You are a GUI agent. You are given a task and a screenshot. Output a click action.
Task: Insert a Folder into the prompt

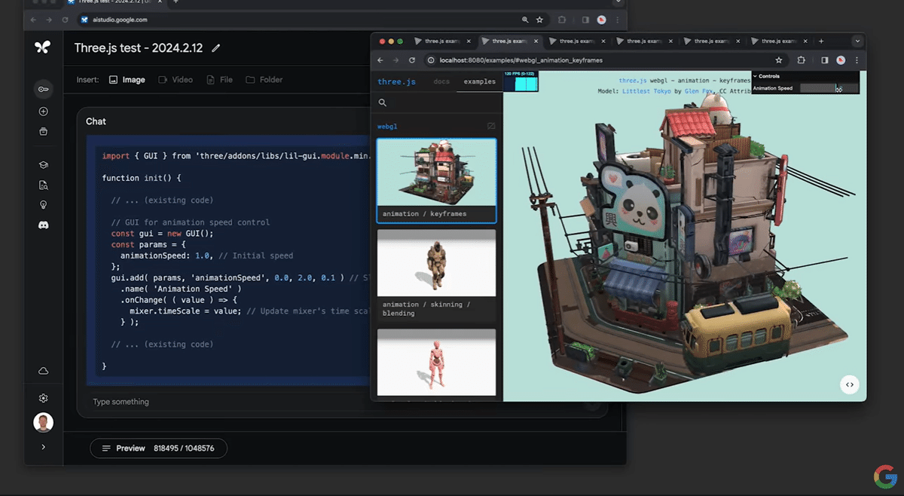(264, 79)
